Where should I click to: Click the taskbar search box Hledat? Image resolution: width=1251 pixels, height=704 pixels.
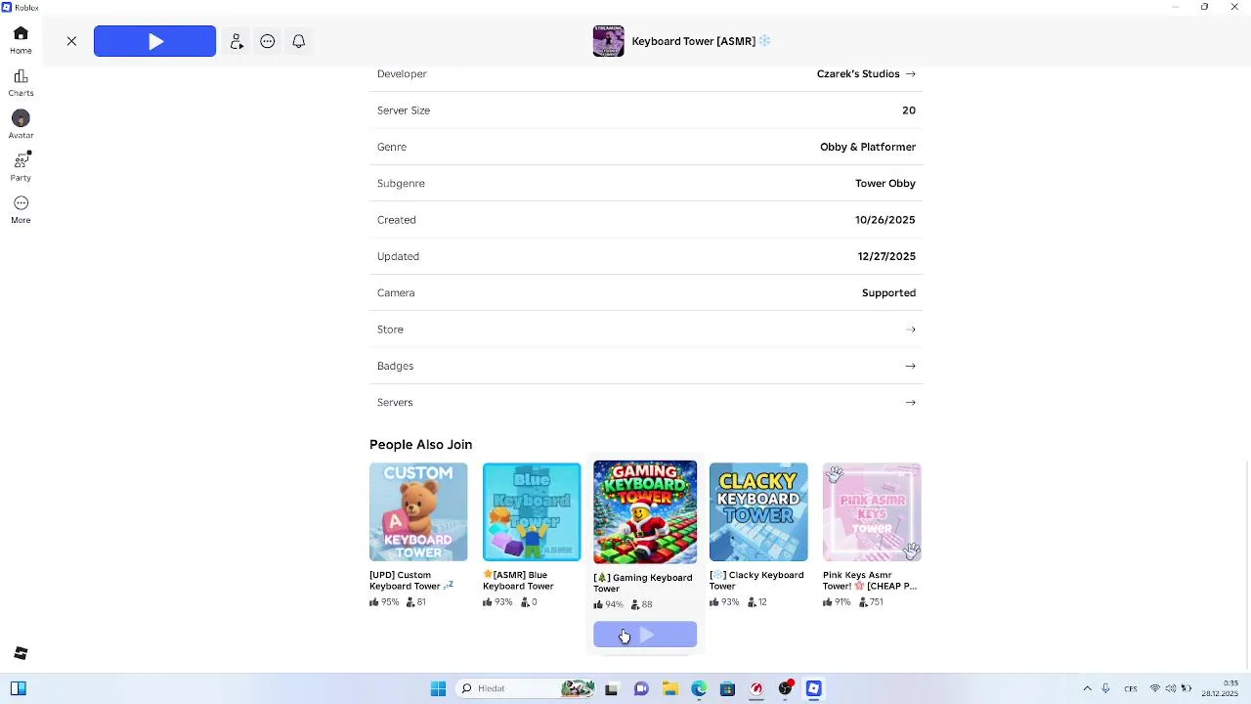point(526,688)
